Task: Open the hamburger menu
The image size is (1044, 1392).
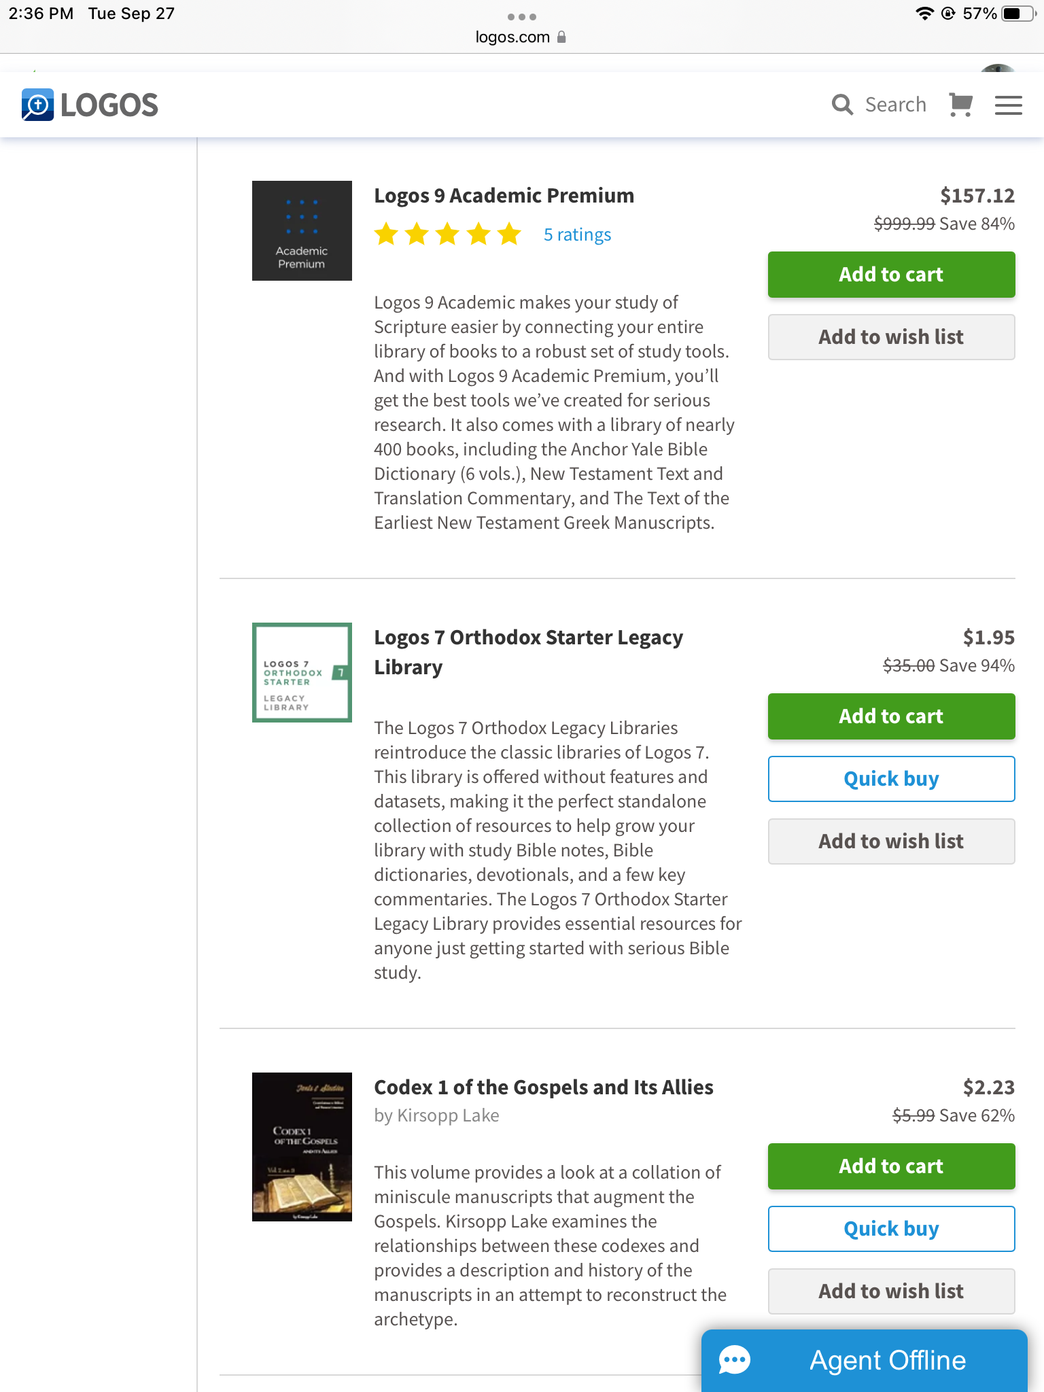Action: click(1008, 105)
